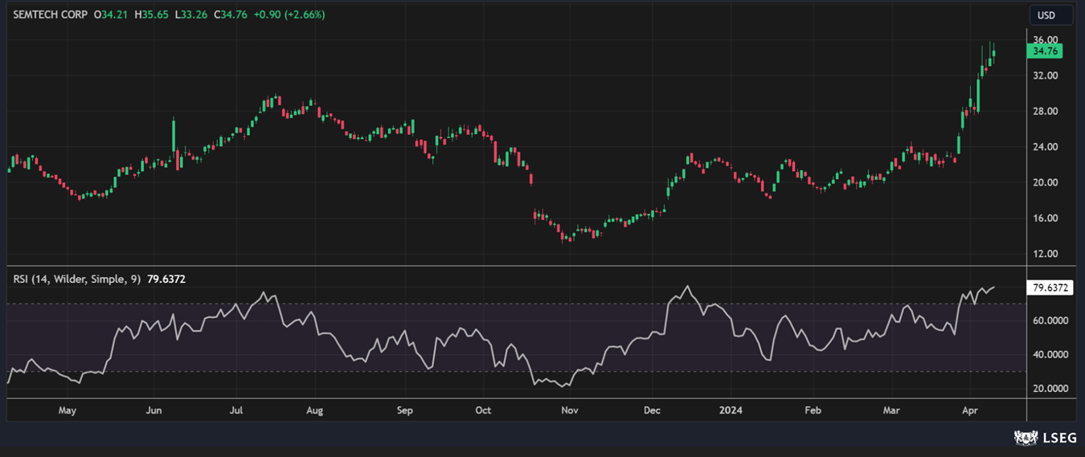Select the 79.6372 RSI tag on the axis
Screen dimensions: 1085x457
[x=1050, y=288]
